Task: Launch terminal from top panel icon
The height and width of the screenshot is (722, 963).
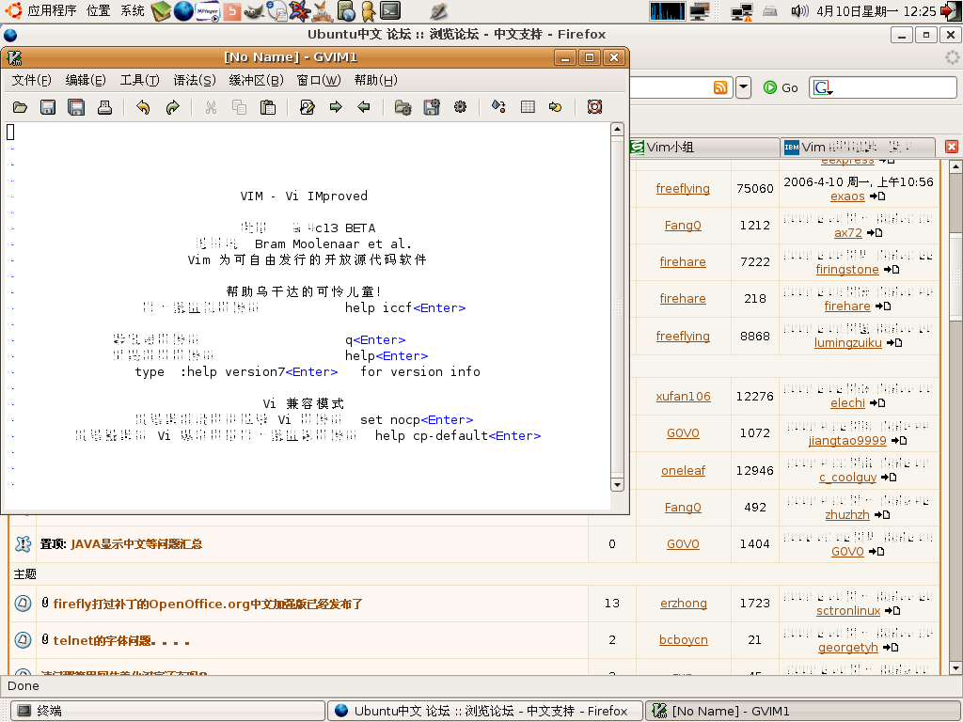Action: coord(390,10)
